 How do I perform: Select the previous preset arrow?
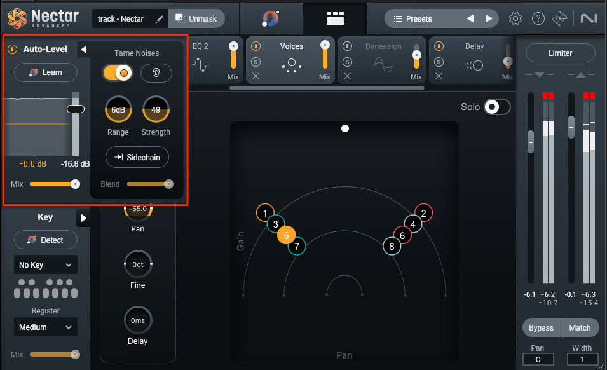click(x=470, y=18)
